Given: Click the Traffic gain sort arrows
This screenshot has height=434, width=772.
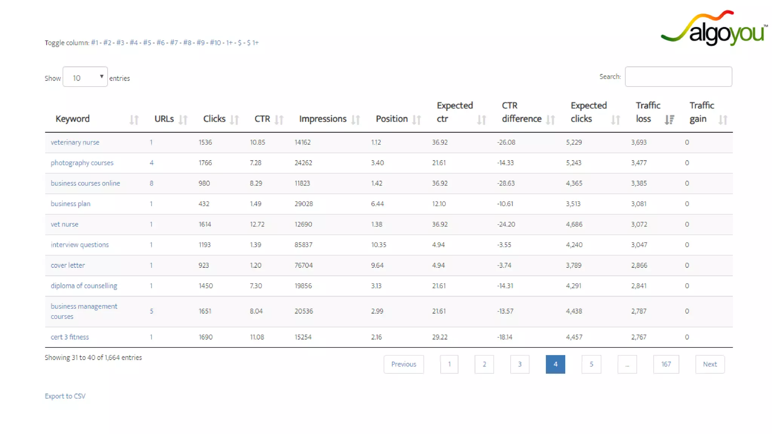Looking at the screenshot, I should coord(723,120).
